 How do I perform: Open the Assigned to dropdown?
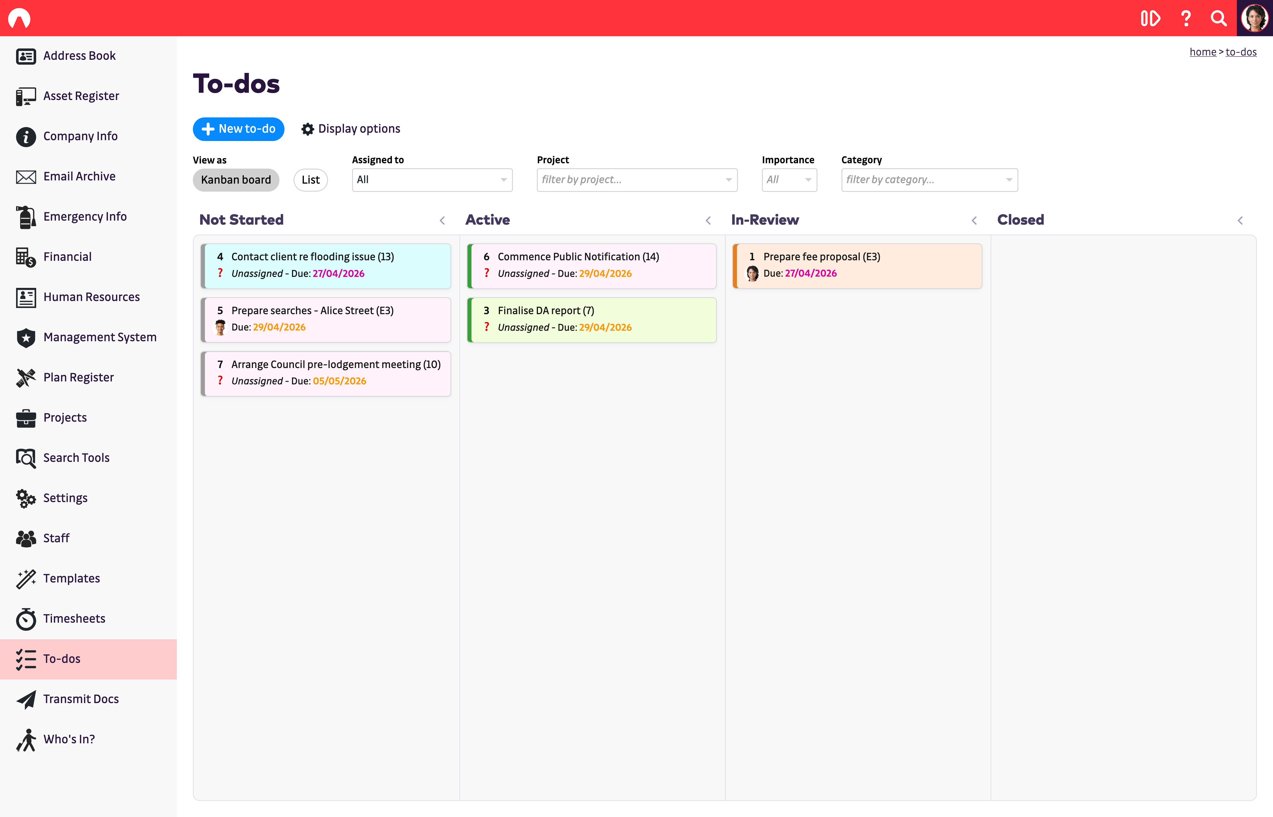[x=432, y=180]
